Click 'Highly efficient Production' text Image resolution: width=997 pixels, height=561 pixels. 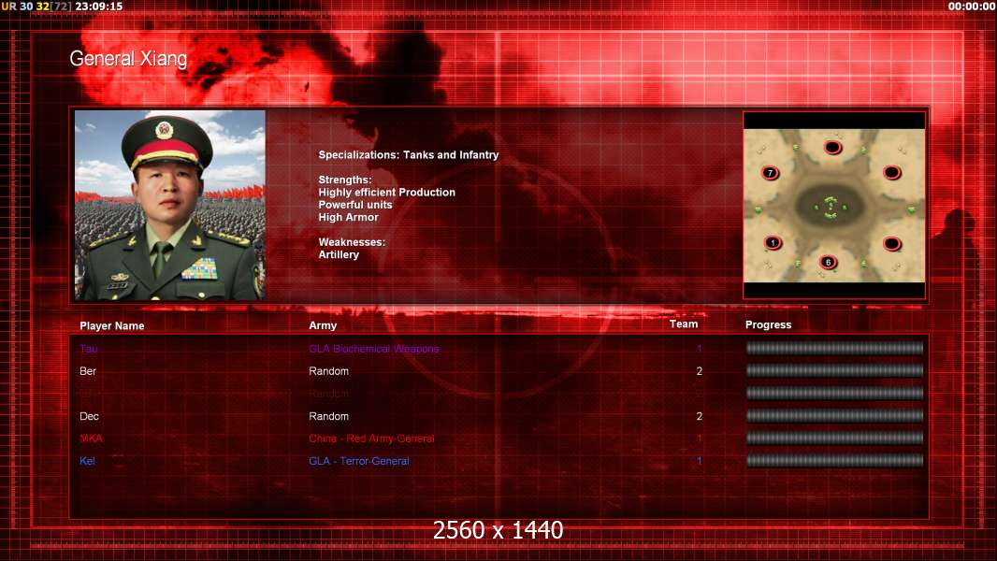pos(386,192)
